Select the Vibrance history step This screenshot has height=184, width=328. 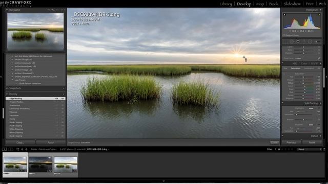tap(35, 112)
